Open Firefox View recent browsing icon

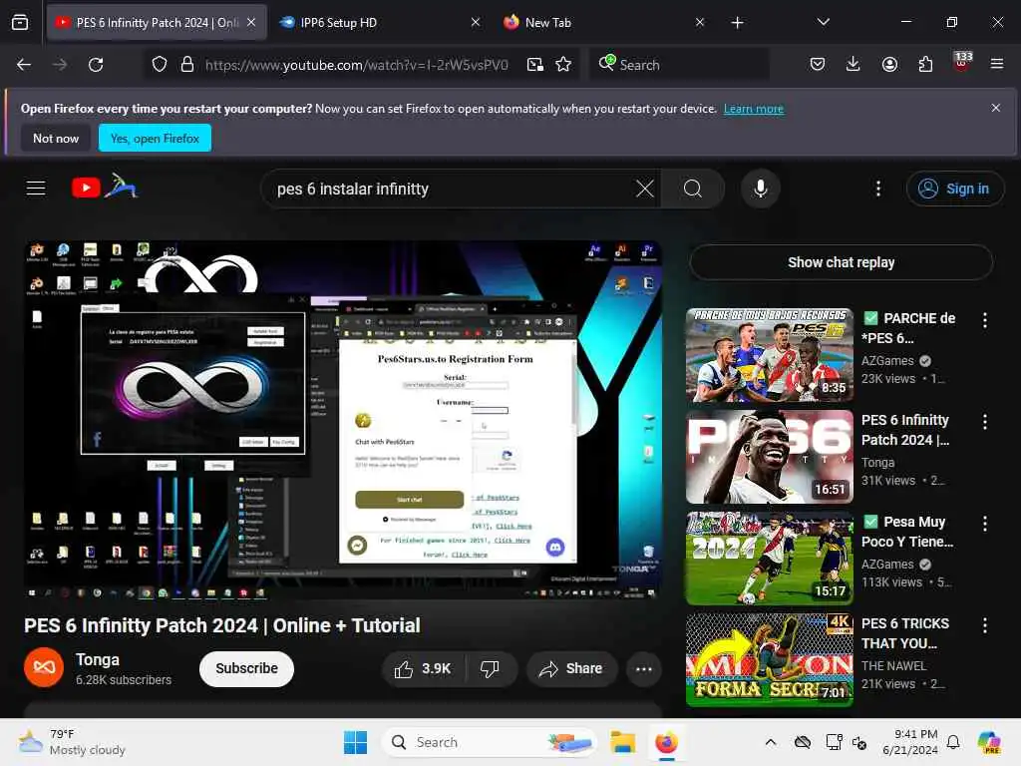[x=20, y=22]
